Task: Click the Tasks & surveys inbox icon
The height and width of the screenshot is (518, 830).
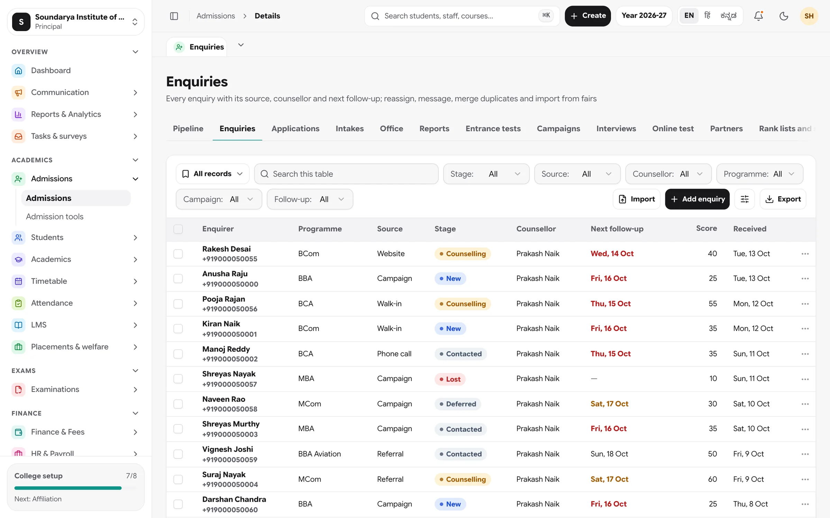Action: 18,136
